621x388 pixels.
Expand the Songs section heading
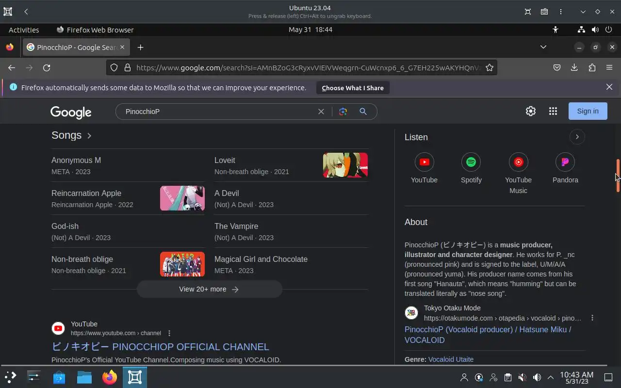pos(71,135)
